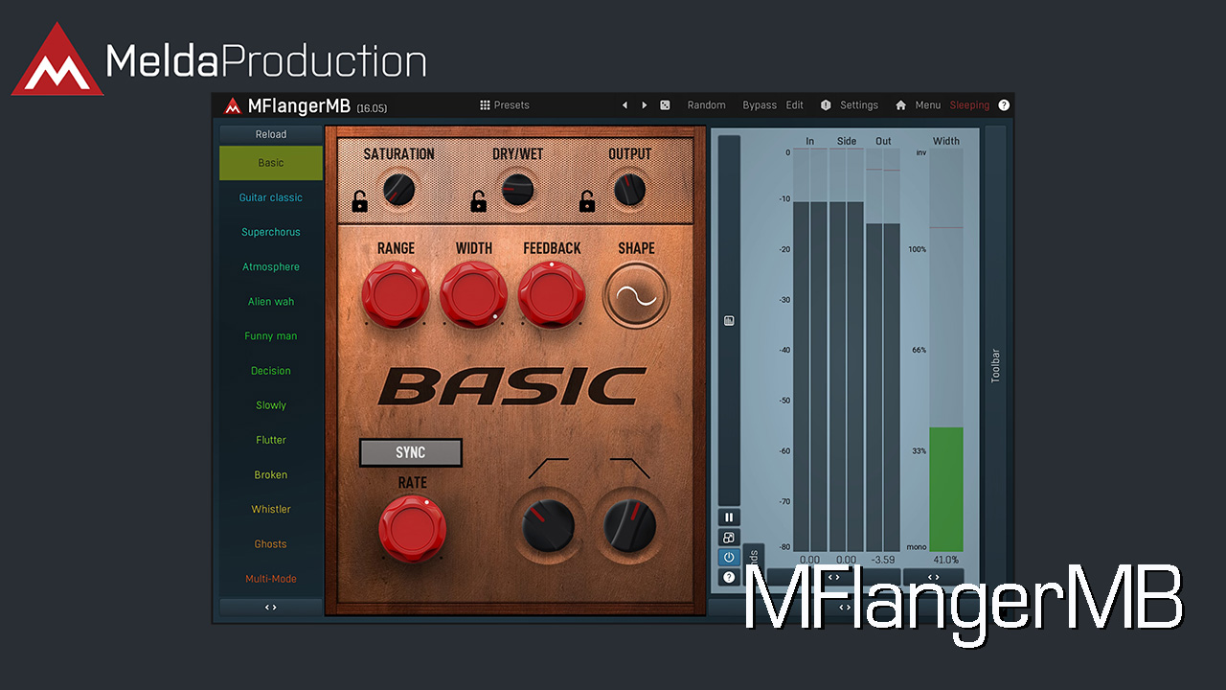This screenshot has width=1226, height=690.
Task: Click the red Rate knob
Action: click(412, 526)
